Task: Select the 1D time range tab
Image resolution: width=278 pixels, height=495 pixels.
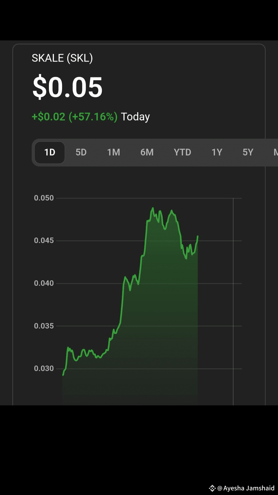Action: (x=50, y=152)
